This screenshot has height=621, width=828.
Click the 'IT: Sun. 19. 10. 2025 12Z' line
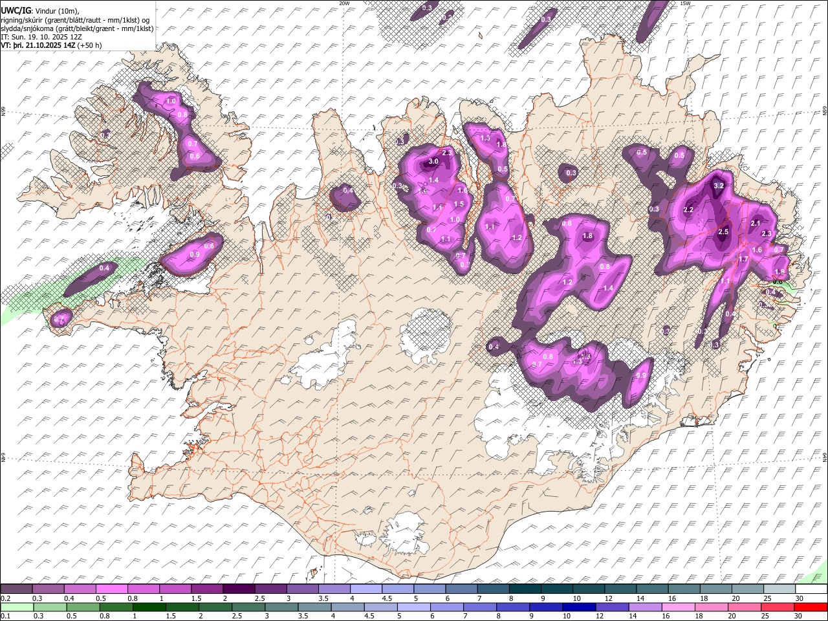pos(41,37)
